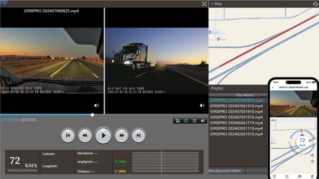Click the fast-forward button
Image resolution: width=319 pixels, height=179 pixels.
[121, 135]
